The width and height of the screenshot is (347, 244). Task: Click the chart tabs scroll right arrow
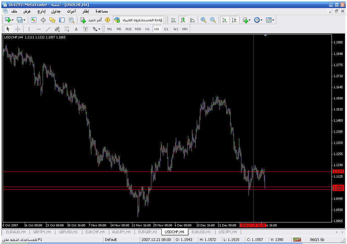coord(342,232)
